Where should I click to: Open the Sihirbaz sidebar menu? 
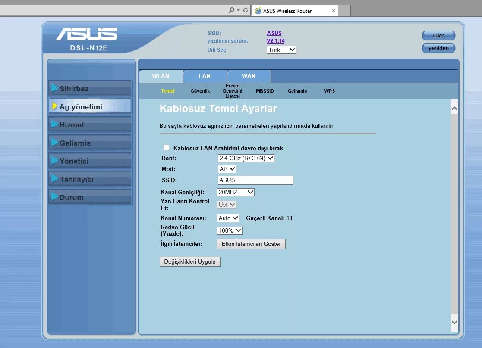[x=90, y=88]
